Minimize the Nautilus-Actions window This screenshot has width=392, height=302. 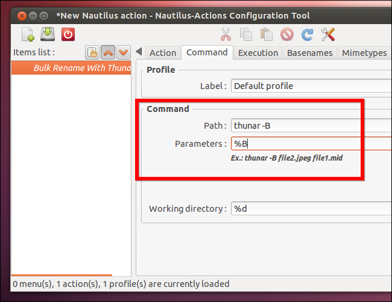tap(33, 16)
